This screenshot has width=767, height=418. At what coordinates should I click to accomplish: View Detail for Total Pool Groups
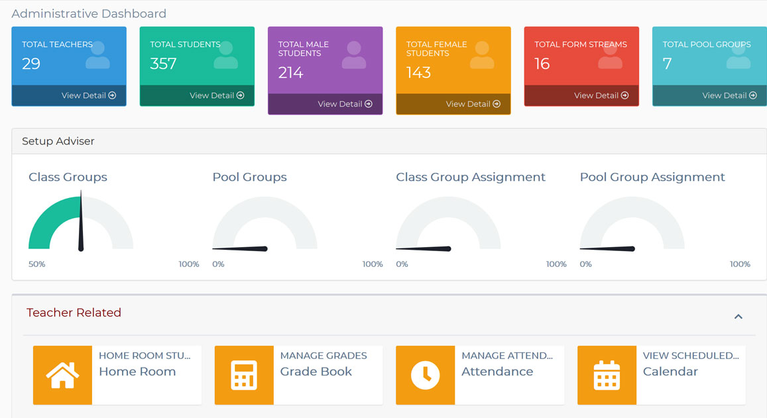729,95
